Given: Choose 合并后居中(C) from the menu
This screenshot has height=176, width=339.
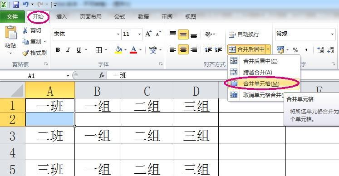Looking at the screenshot, I should click(264, 61).
